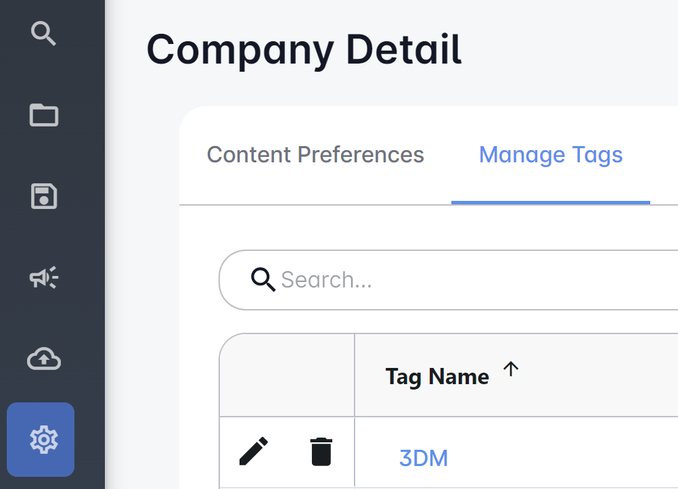Click the magnifier icon inside Search field

click(x=263, y=279)
